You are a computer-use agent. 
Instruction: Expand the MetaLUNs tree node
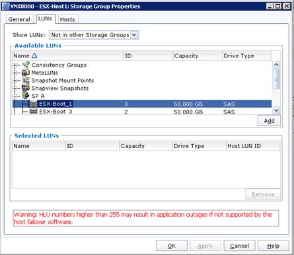click(x=15, y=73)
